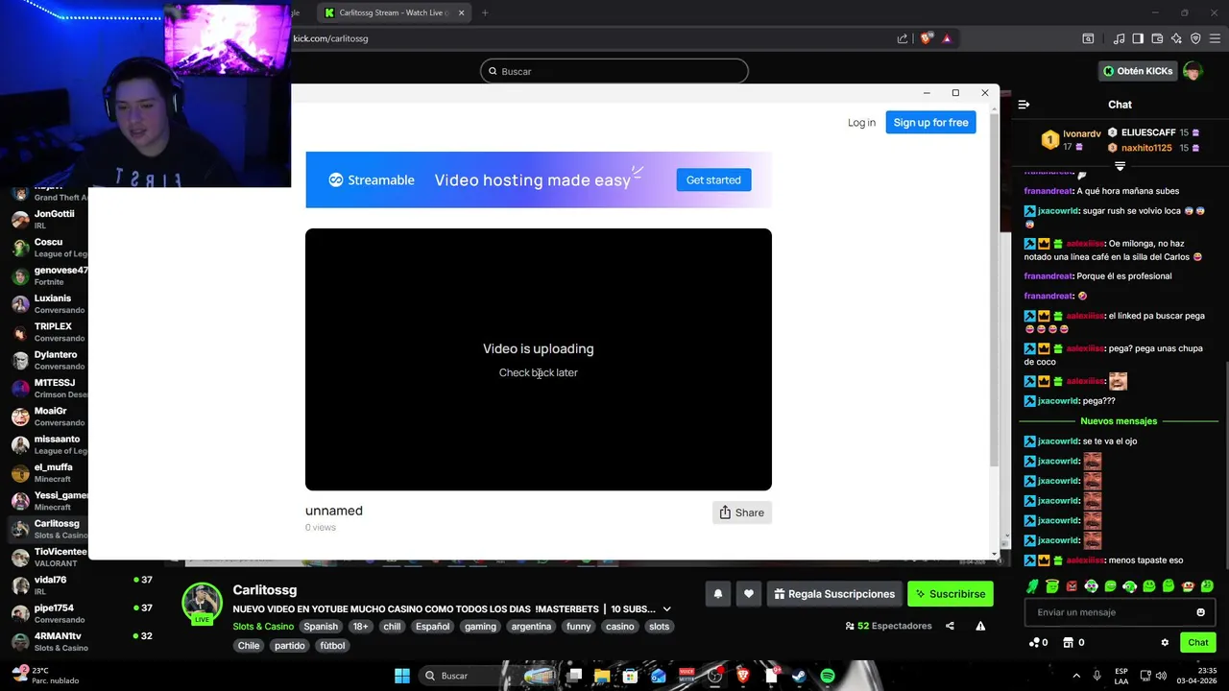This screenshot has width=1229, height=691.
Task: Collapse chat with the arrow icon beside Chat
Action: [x=1024, y=105]
